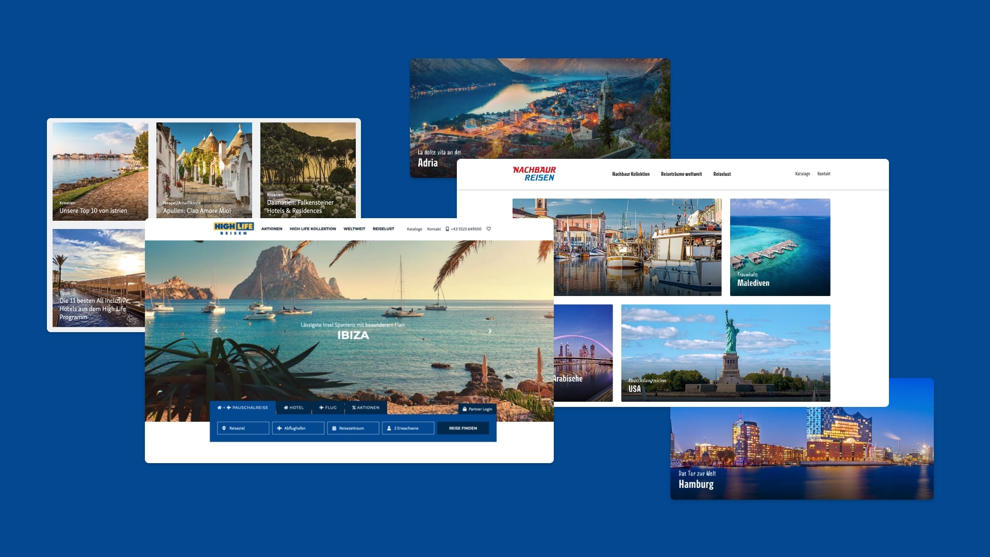Open Reiseträume weltweit menu item

click(x=681, y=174)
